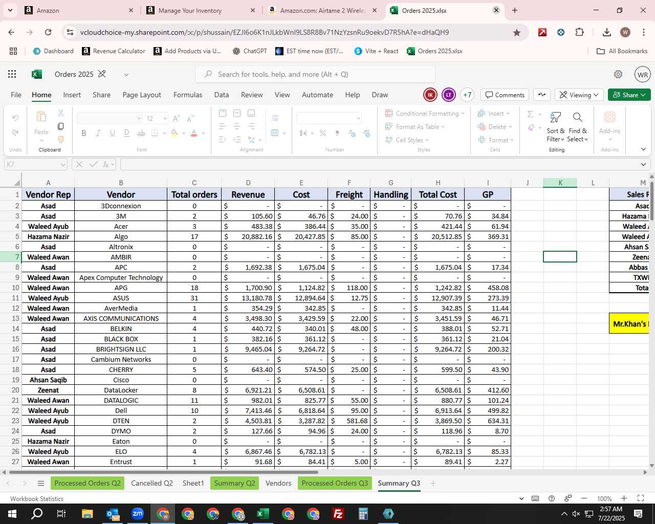The height and width of the screenshot is (524, 655).
Task: Open the file name dropdown chevron beside Orders 2025
Action: tap(126, 75)
